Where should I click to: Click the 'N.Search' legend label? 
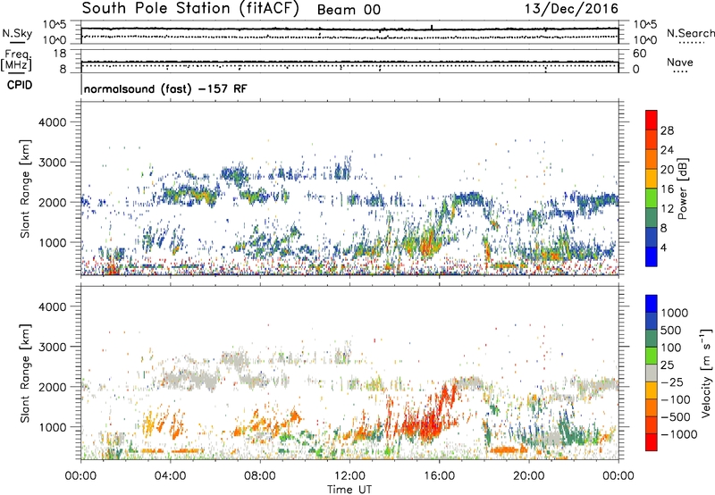click(x=690, y=33)
